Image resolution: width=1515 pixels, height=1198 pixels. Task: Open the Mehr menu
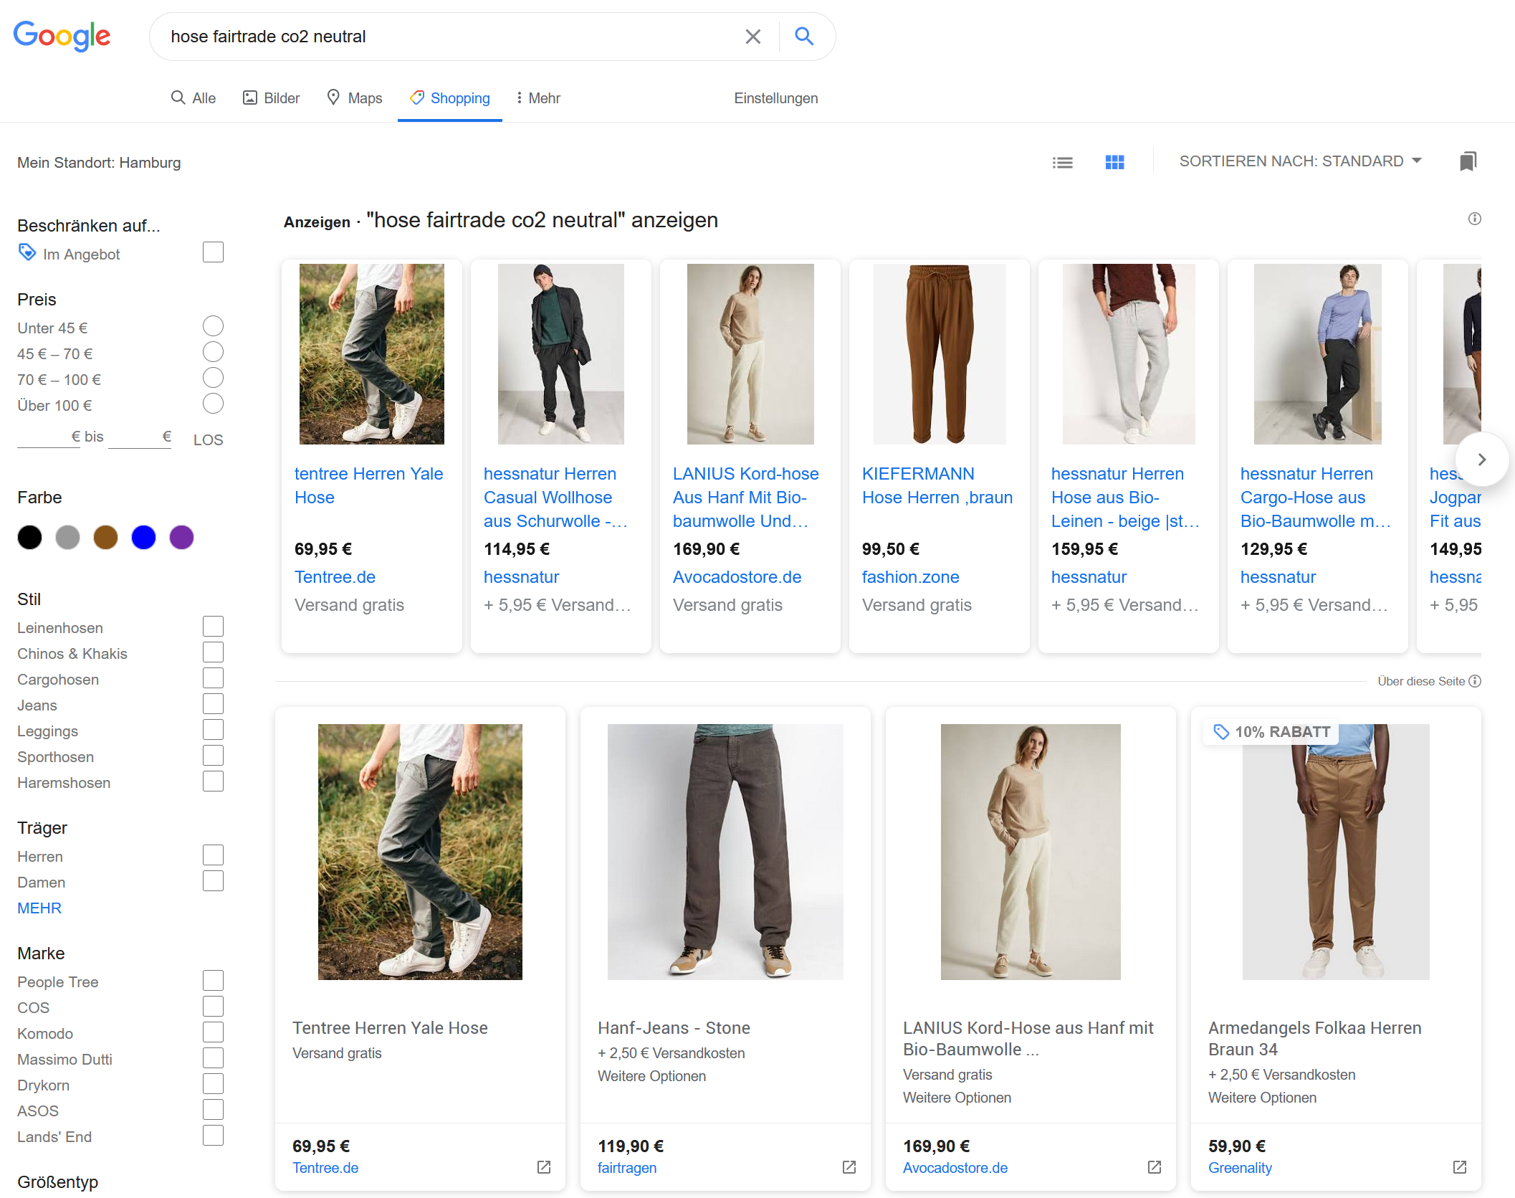coord(538,98)
